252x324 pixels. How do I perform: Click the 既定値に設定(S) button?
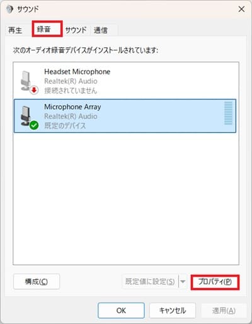coord(150,281)
